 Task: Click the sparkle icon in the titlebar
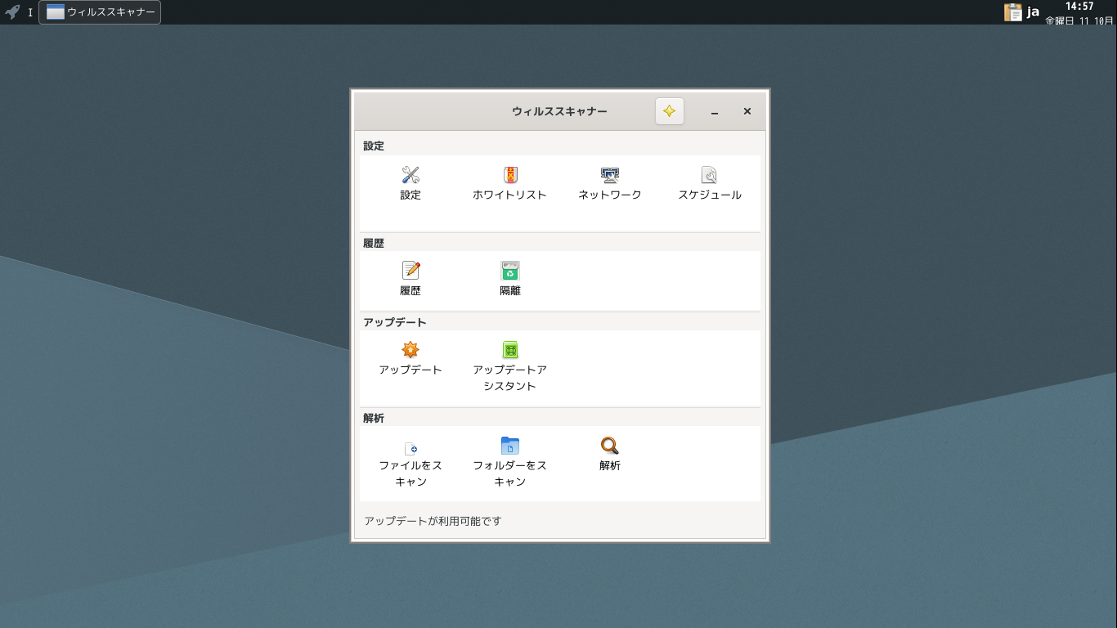(669, 111)
